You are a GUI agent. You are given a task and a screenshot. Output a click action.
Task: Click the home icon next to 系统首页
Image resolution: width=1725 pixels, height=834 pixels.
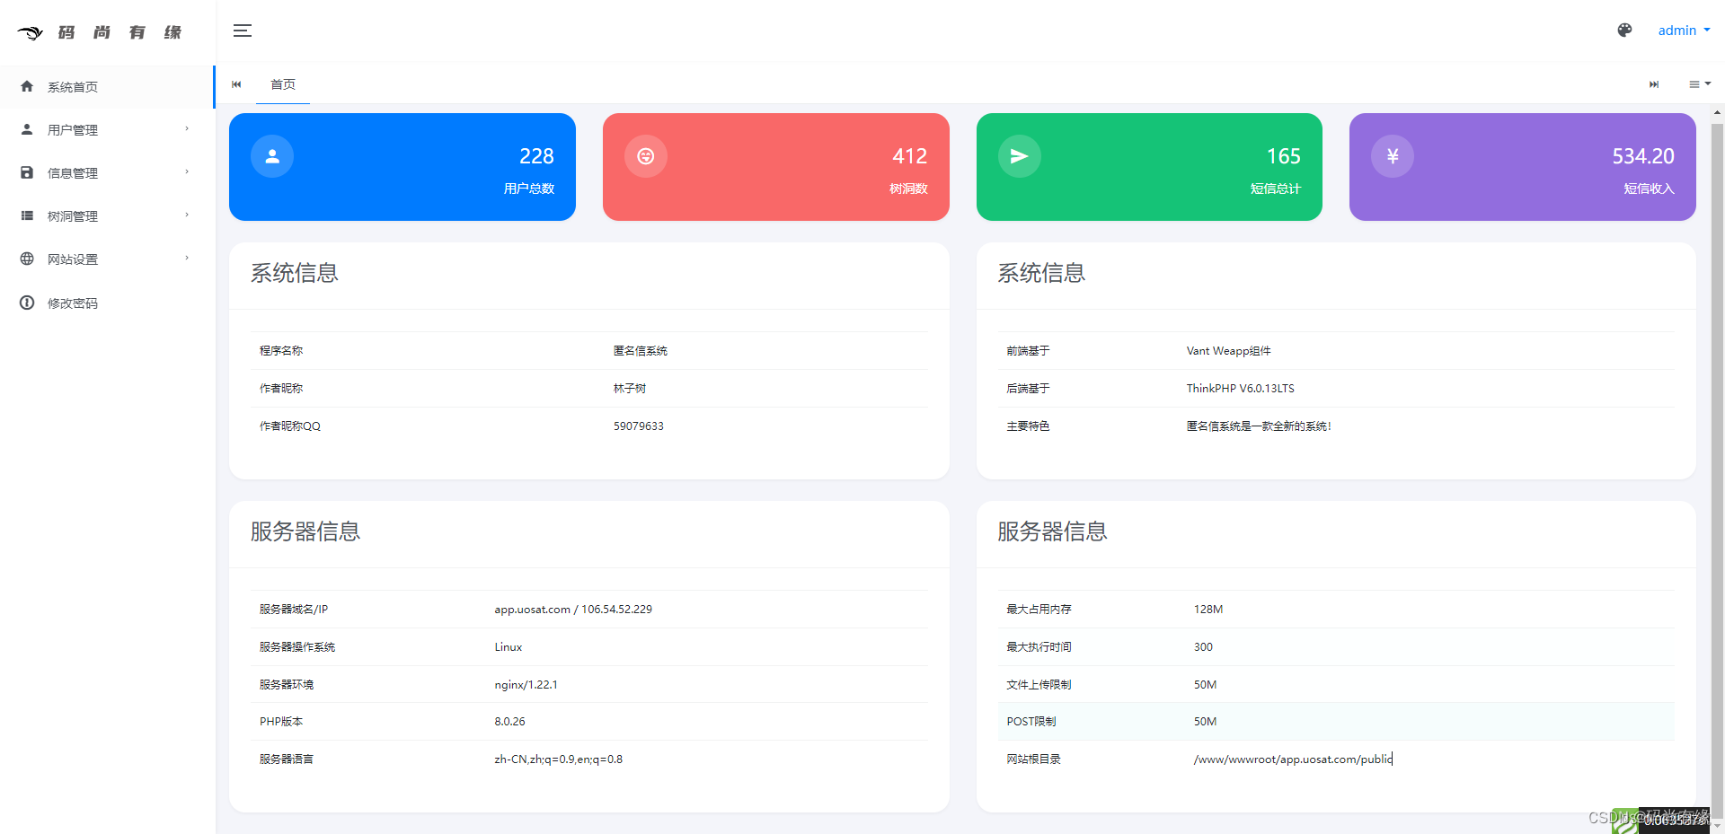tap(27, 86)
